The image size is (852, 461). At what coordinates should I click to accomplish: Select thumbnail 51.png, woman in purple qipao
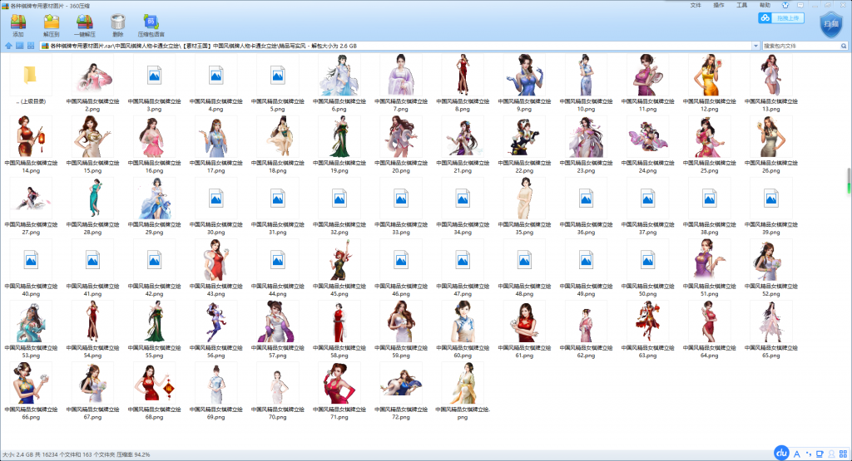pyautogui.click(x=709, y=260)
